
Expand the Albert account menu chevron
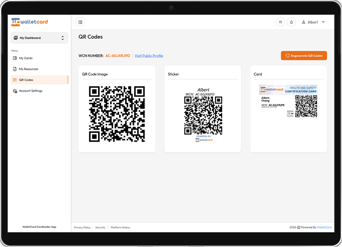click(324, 22)
